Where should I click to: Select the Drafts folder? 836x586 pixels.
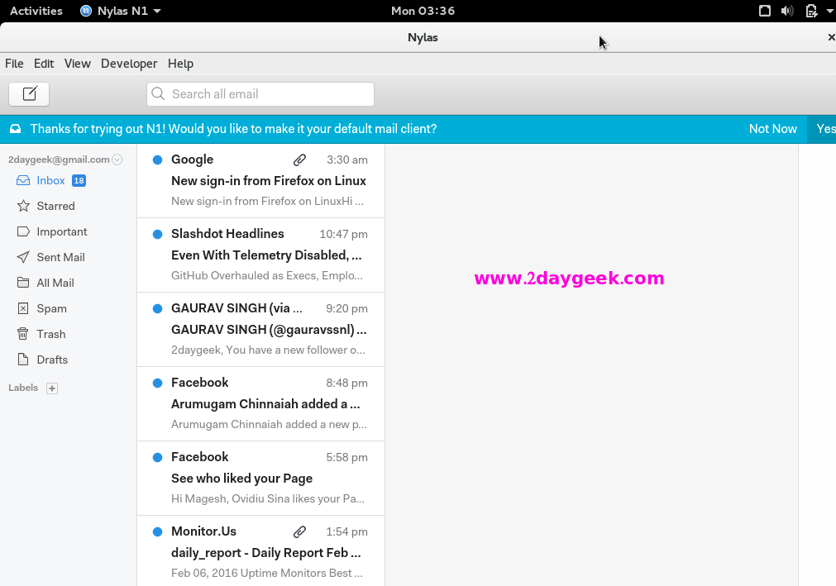52,360
